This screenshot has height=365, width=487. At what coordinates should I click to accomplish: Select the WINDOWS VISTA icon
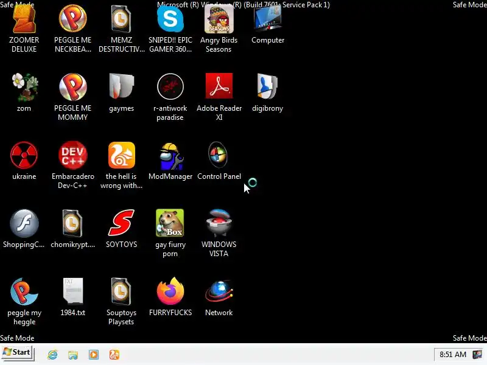tap(219, 223)
